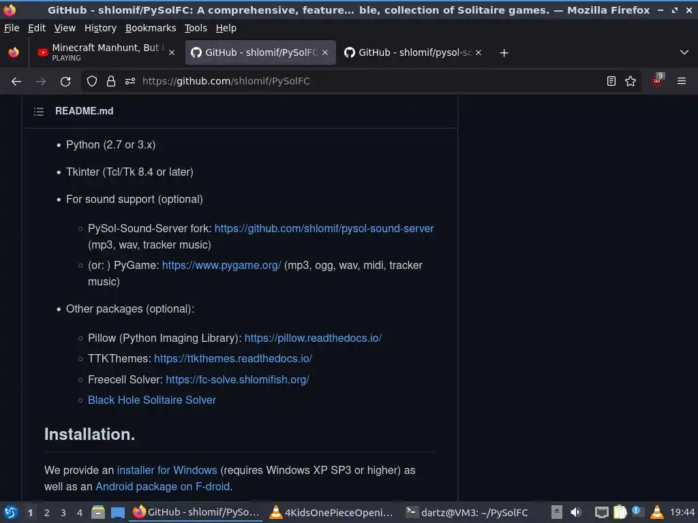Open the uBlock extension icon
The image size is (698, 523).
[658, 80]
